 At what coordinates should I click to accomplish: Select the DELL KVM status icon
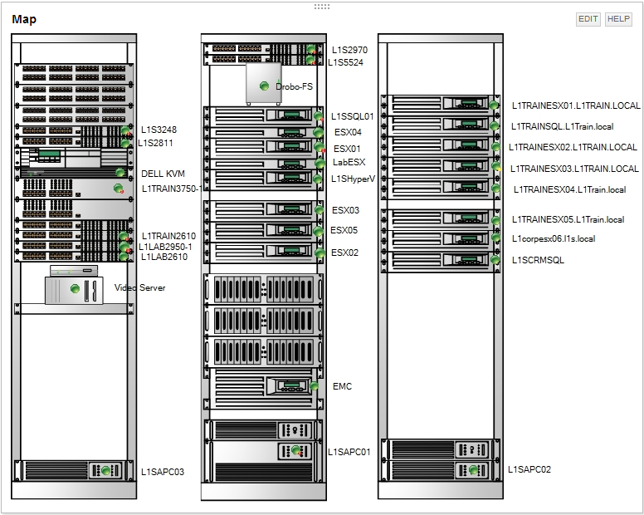pos(120,172)
